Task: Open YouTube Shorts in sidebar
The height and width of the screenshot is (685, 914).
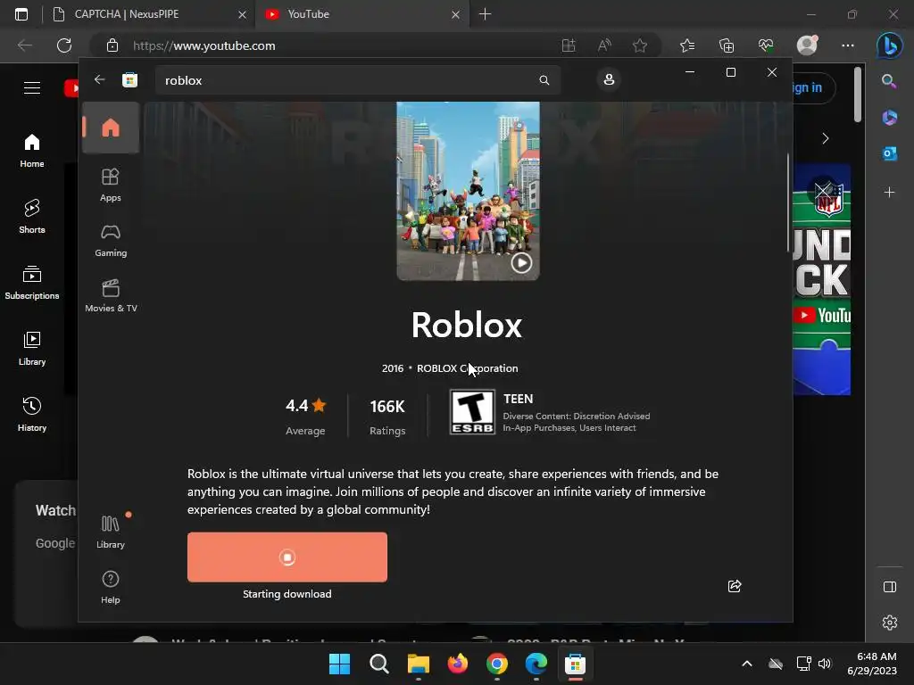Action: tap(32, 216)
